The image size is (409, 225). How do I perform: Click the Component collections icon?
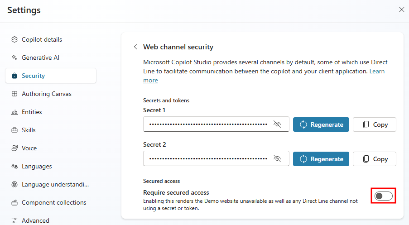(14, 202)
